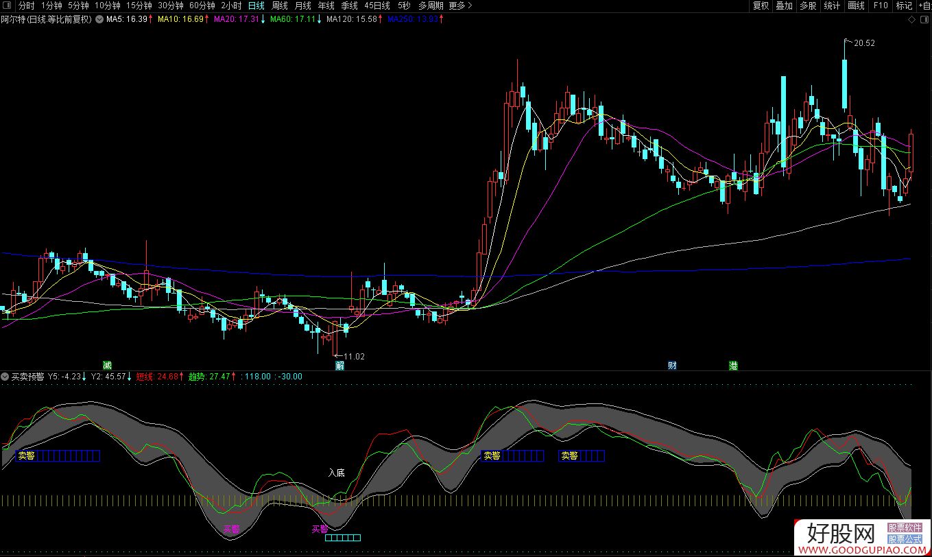Viewport: 932px width, 557px height.
Task: Click the 港 event marker
Action: click(734, 366)
